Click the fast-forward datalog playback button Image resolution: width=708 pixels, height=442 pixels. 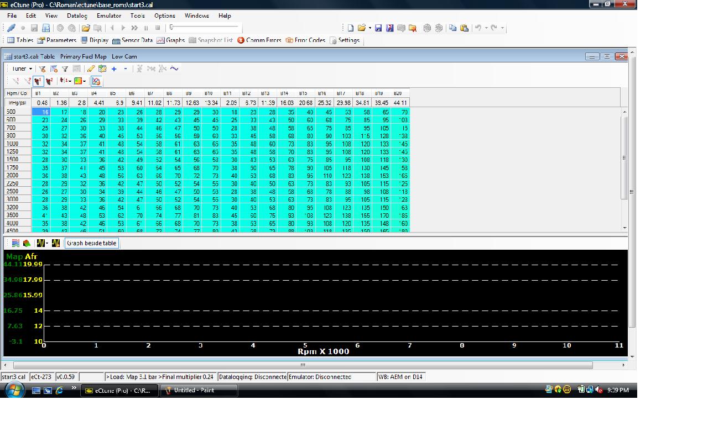tap(134, 28)
